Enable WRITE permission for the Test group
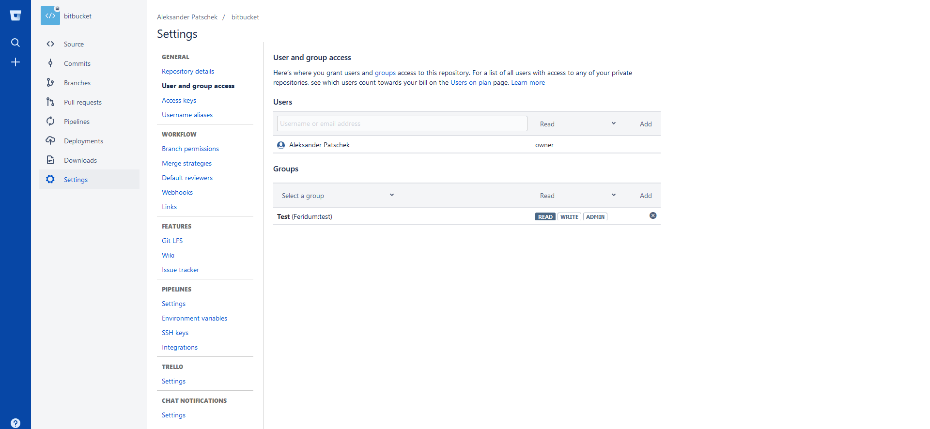Viewport: 930px width, 429px height. click(x=569, y=216)
